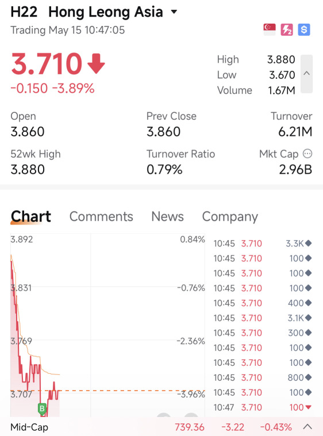The height and width of the screenshot is (436, 323).
Task: Open the stock selector dropdown arrow
Action: 174,12
